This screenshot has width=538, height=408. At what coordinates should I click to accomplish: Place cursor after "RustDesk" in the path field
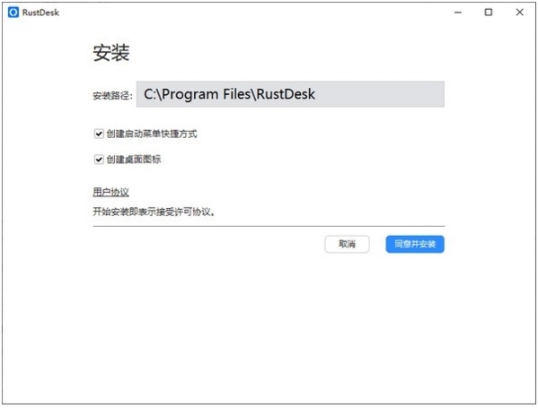click(x=315, y=94)
